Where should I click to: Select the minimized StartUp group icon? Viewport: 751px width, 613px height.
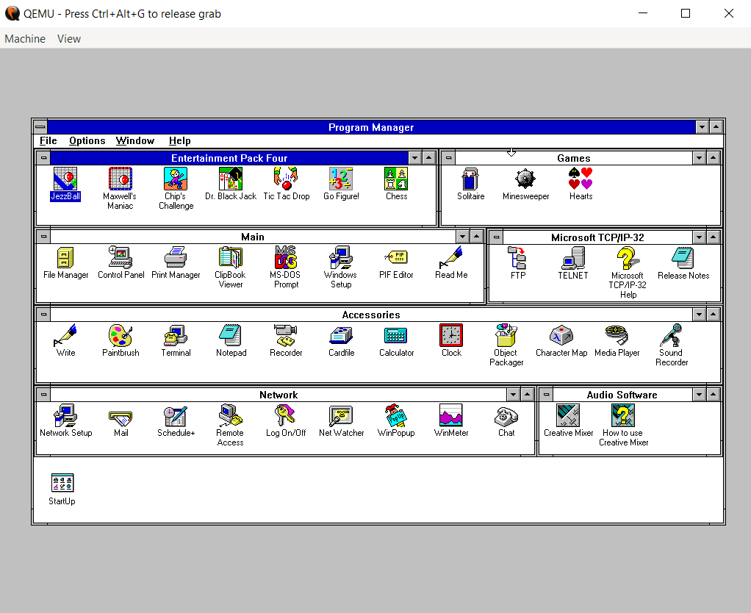point(62,483)
